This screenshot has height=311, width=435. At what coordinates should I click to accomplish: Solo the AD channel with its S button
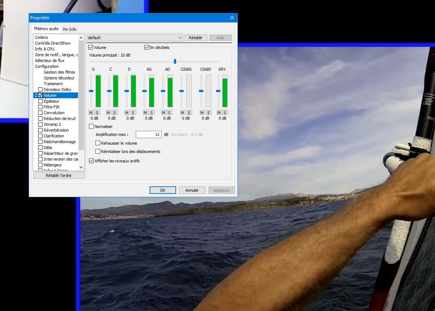click(170, 112)
